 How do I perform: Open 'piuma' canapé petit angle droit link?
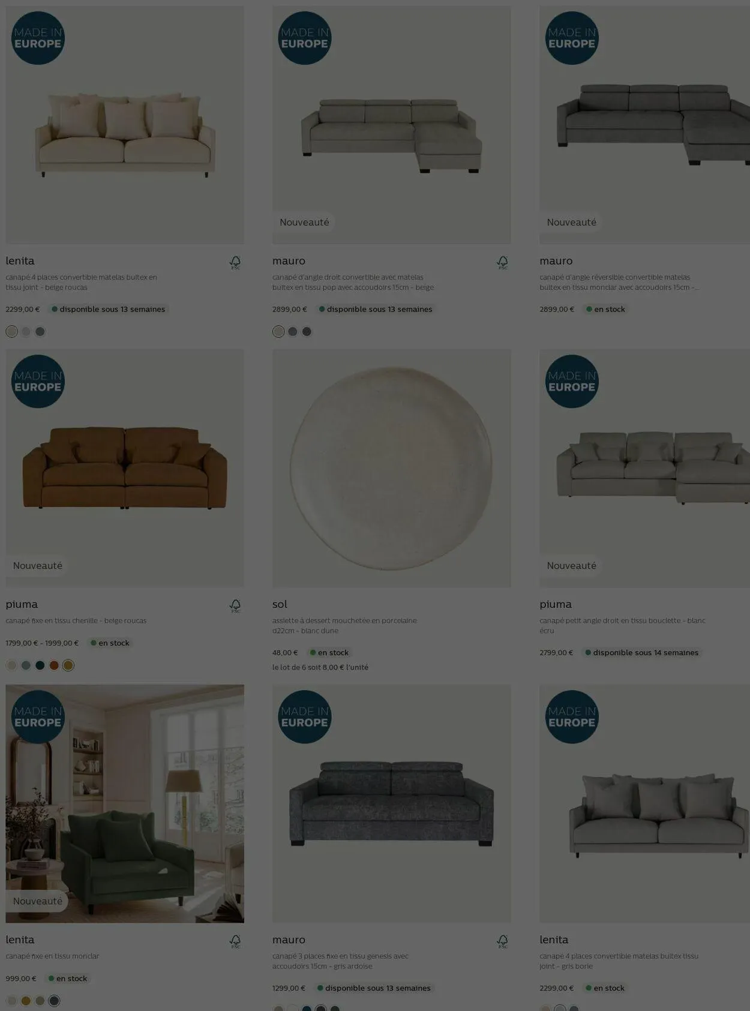556,604
